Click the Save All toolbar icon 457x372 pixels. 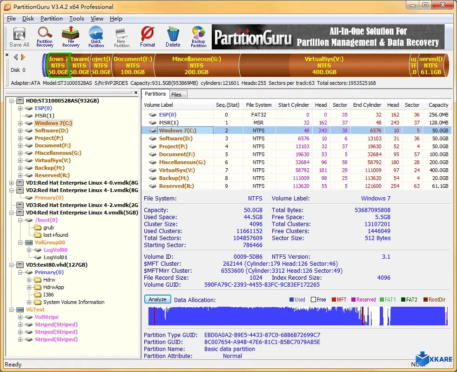[x=19, y=37]
